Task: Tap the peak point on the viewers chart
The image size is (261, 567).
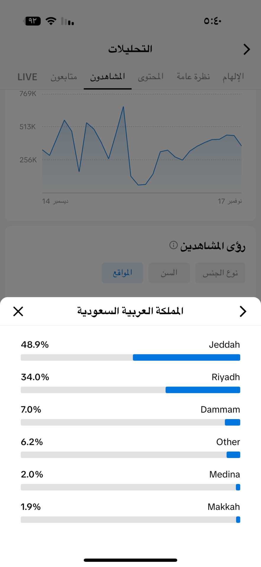Action: point(123,107)
